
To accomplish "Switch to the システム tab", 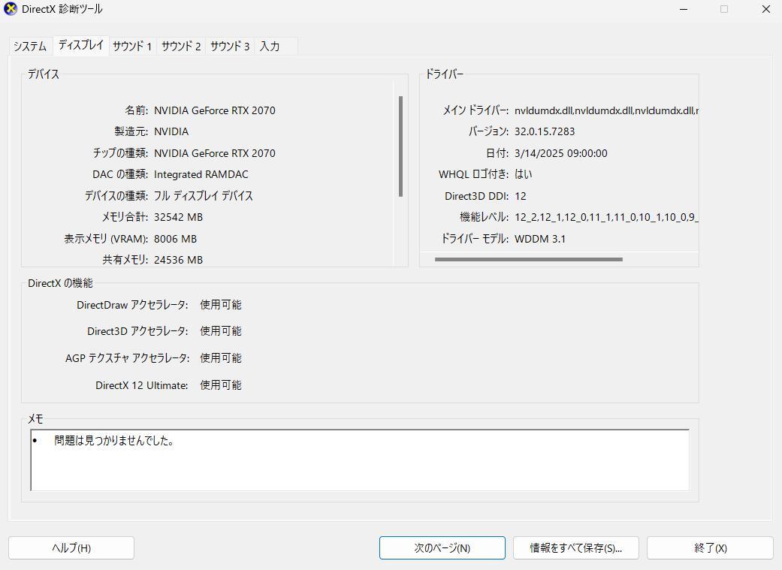I will point(30,47).
